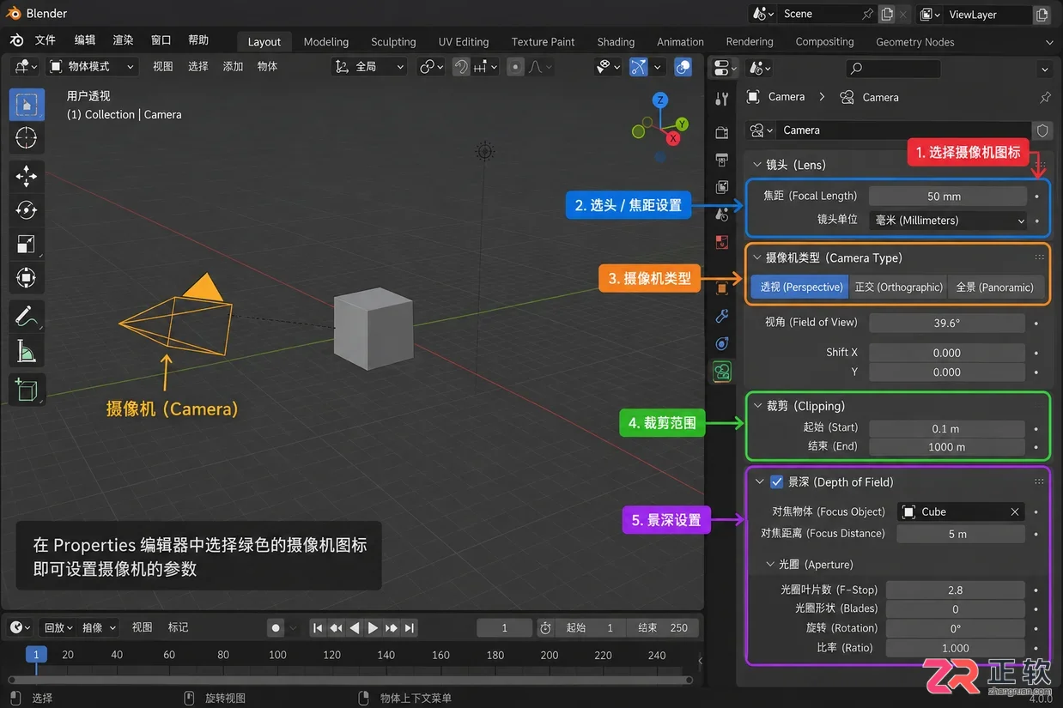Click the blue Z axis gizmo

pyautogui.click(x=659, y=100)
